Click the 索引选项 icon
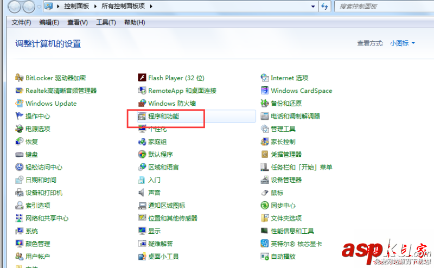434x268 pixels. pos(19,206)
